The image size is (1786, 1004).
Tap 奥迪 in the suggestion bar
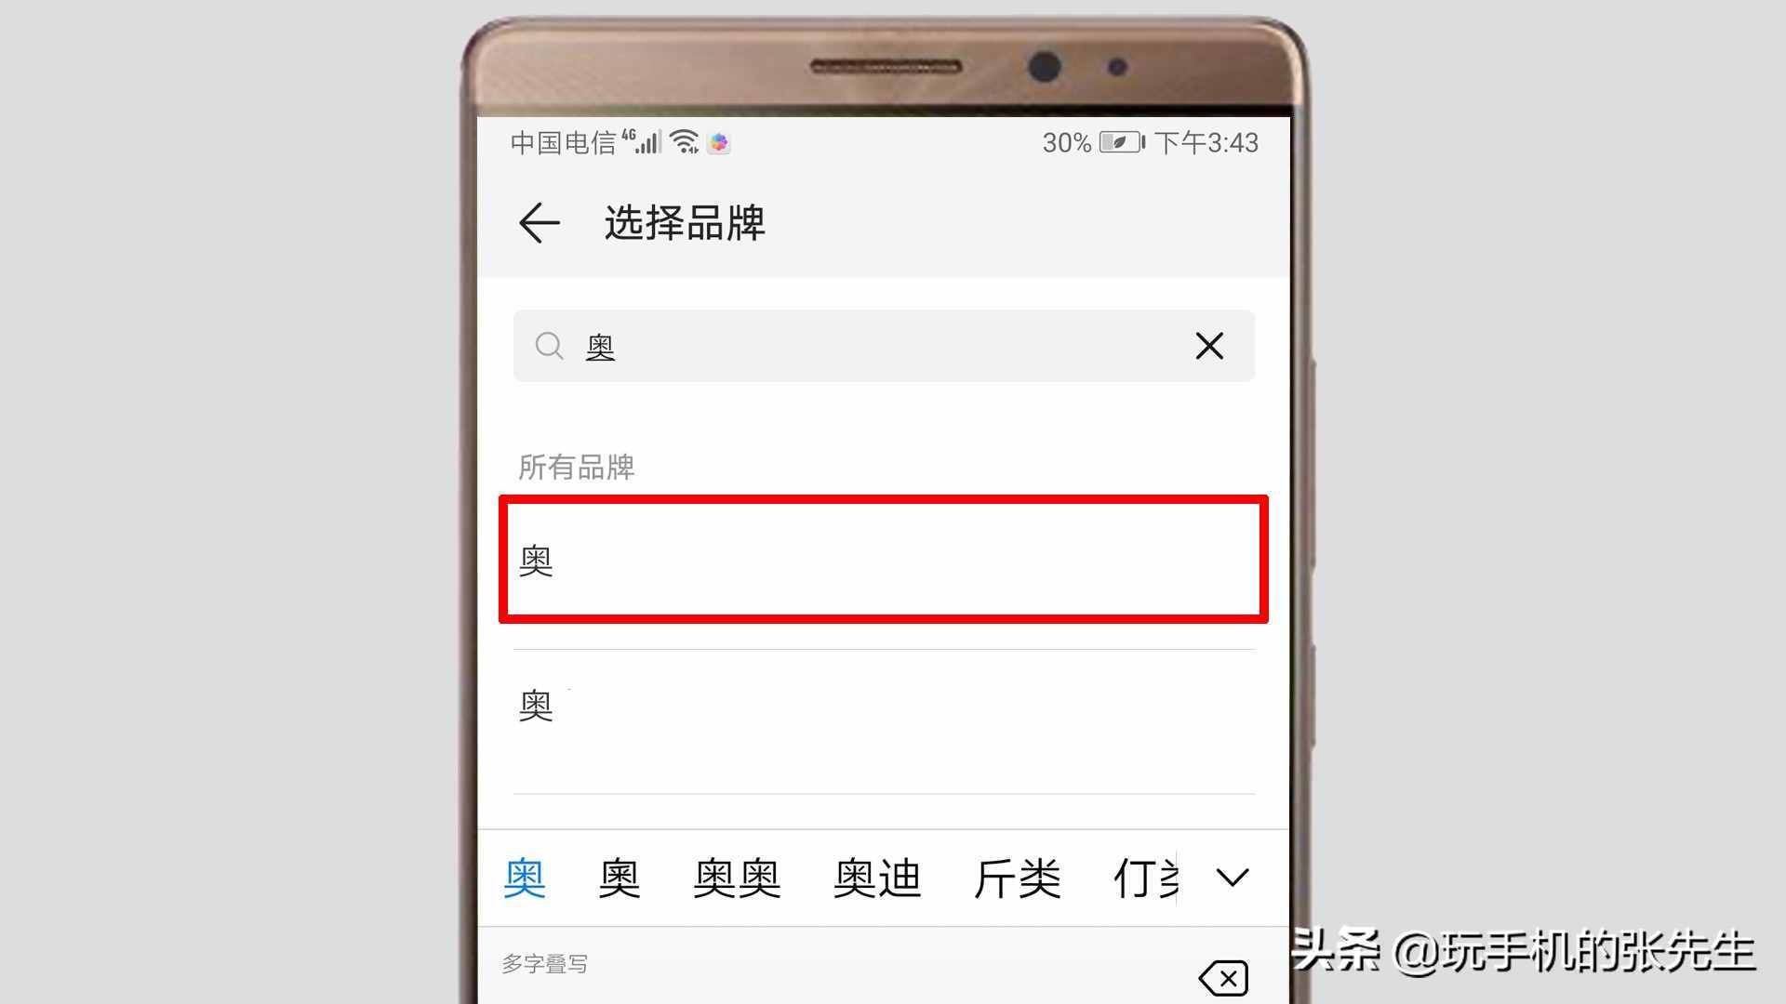tap(881, 878)
